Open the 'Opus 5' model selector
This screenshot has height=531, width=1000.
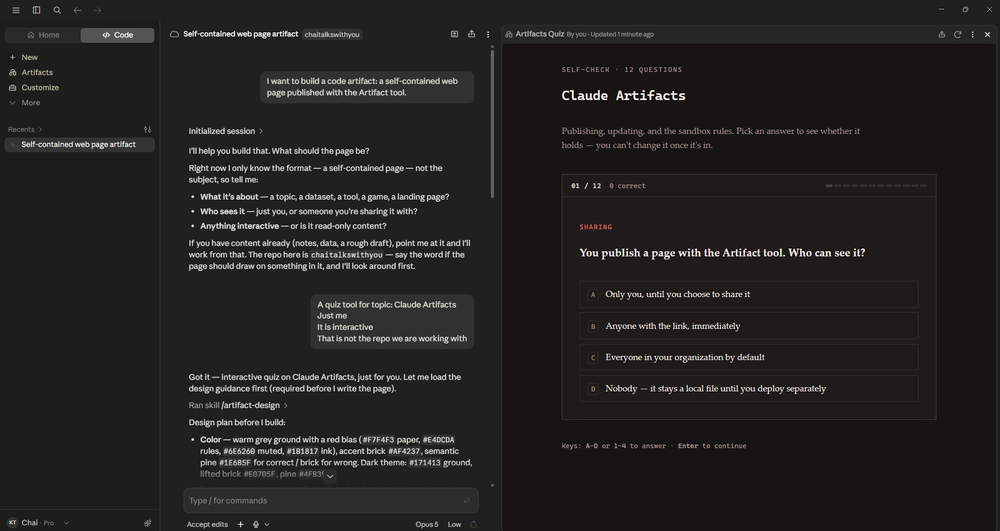coord(427,524)
